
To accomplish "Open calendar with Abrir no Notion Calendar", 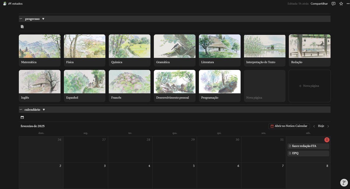I will coord(289,126).
